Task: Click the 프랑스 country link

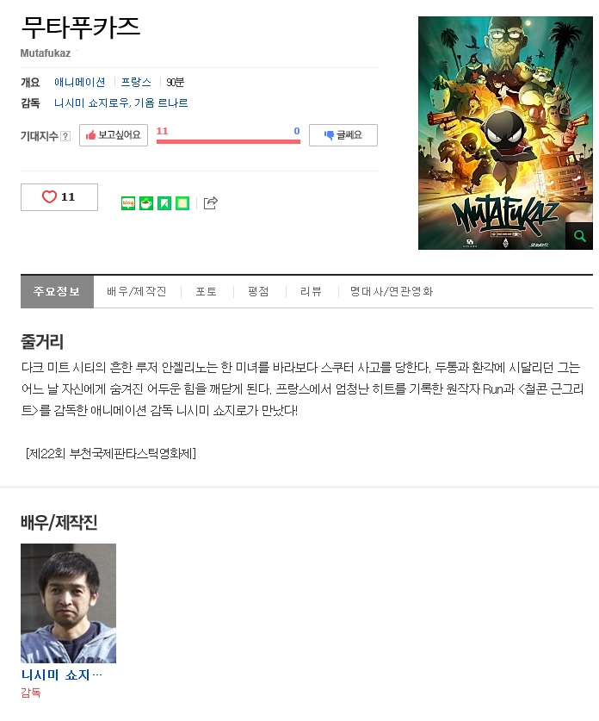Action: tap(136, 83)
